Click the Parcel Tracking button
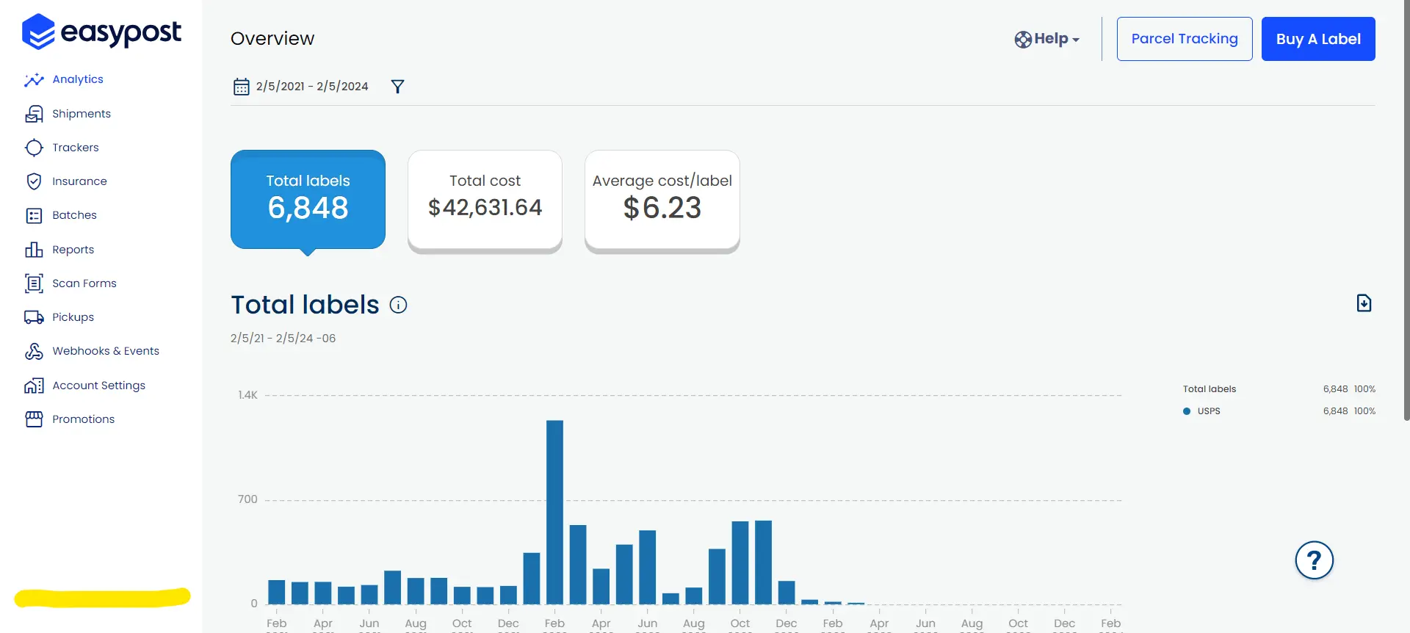1410x633 pixels. 1185,39
